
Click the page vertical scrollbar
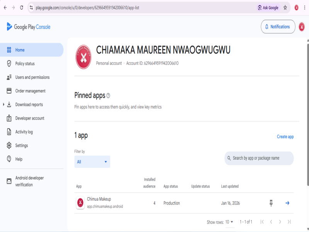pyautogui.click(x=308, y=114)
